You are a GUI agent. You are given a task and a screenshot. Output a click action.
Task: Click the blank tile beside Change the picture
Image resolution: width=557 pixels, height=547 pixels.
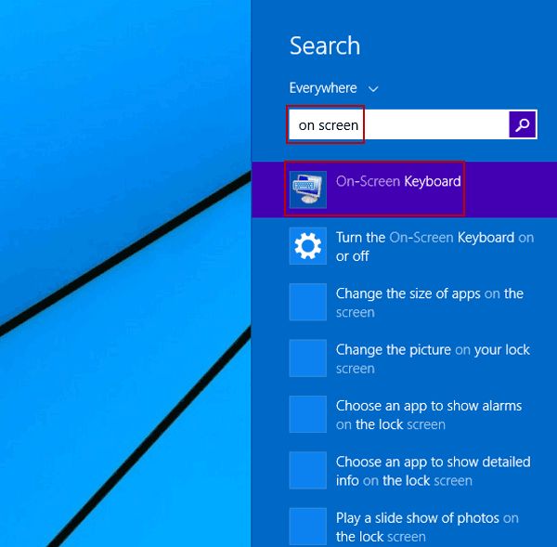point(308,358)
